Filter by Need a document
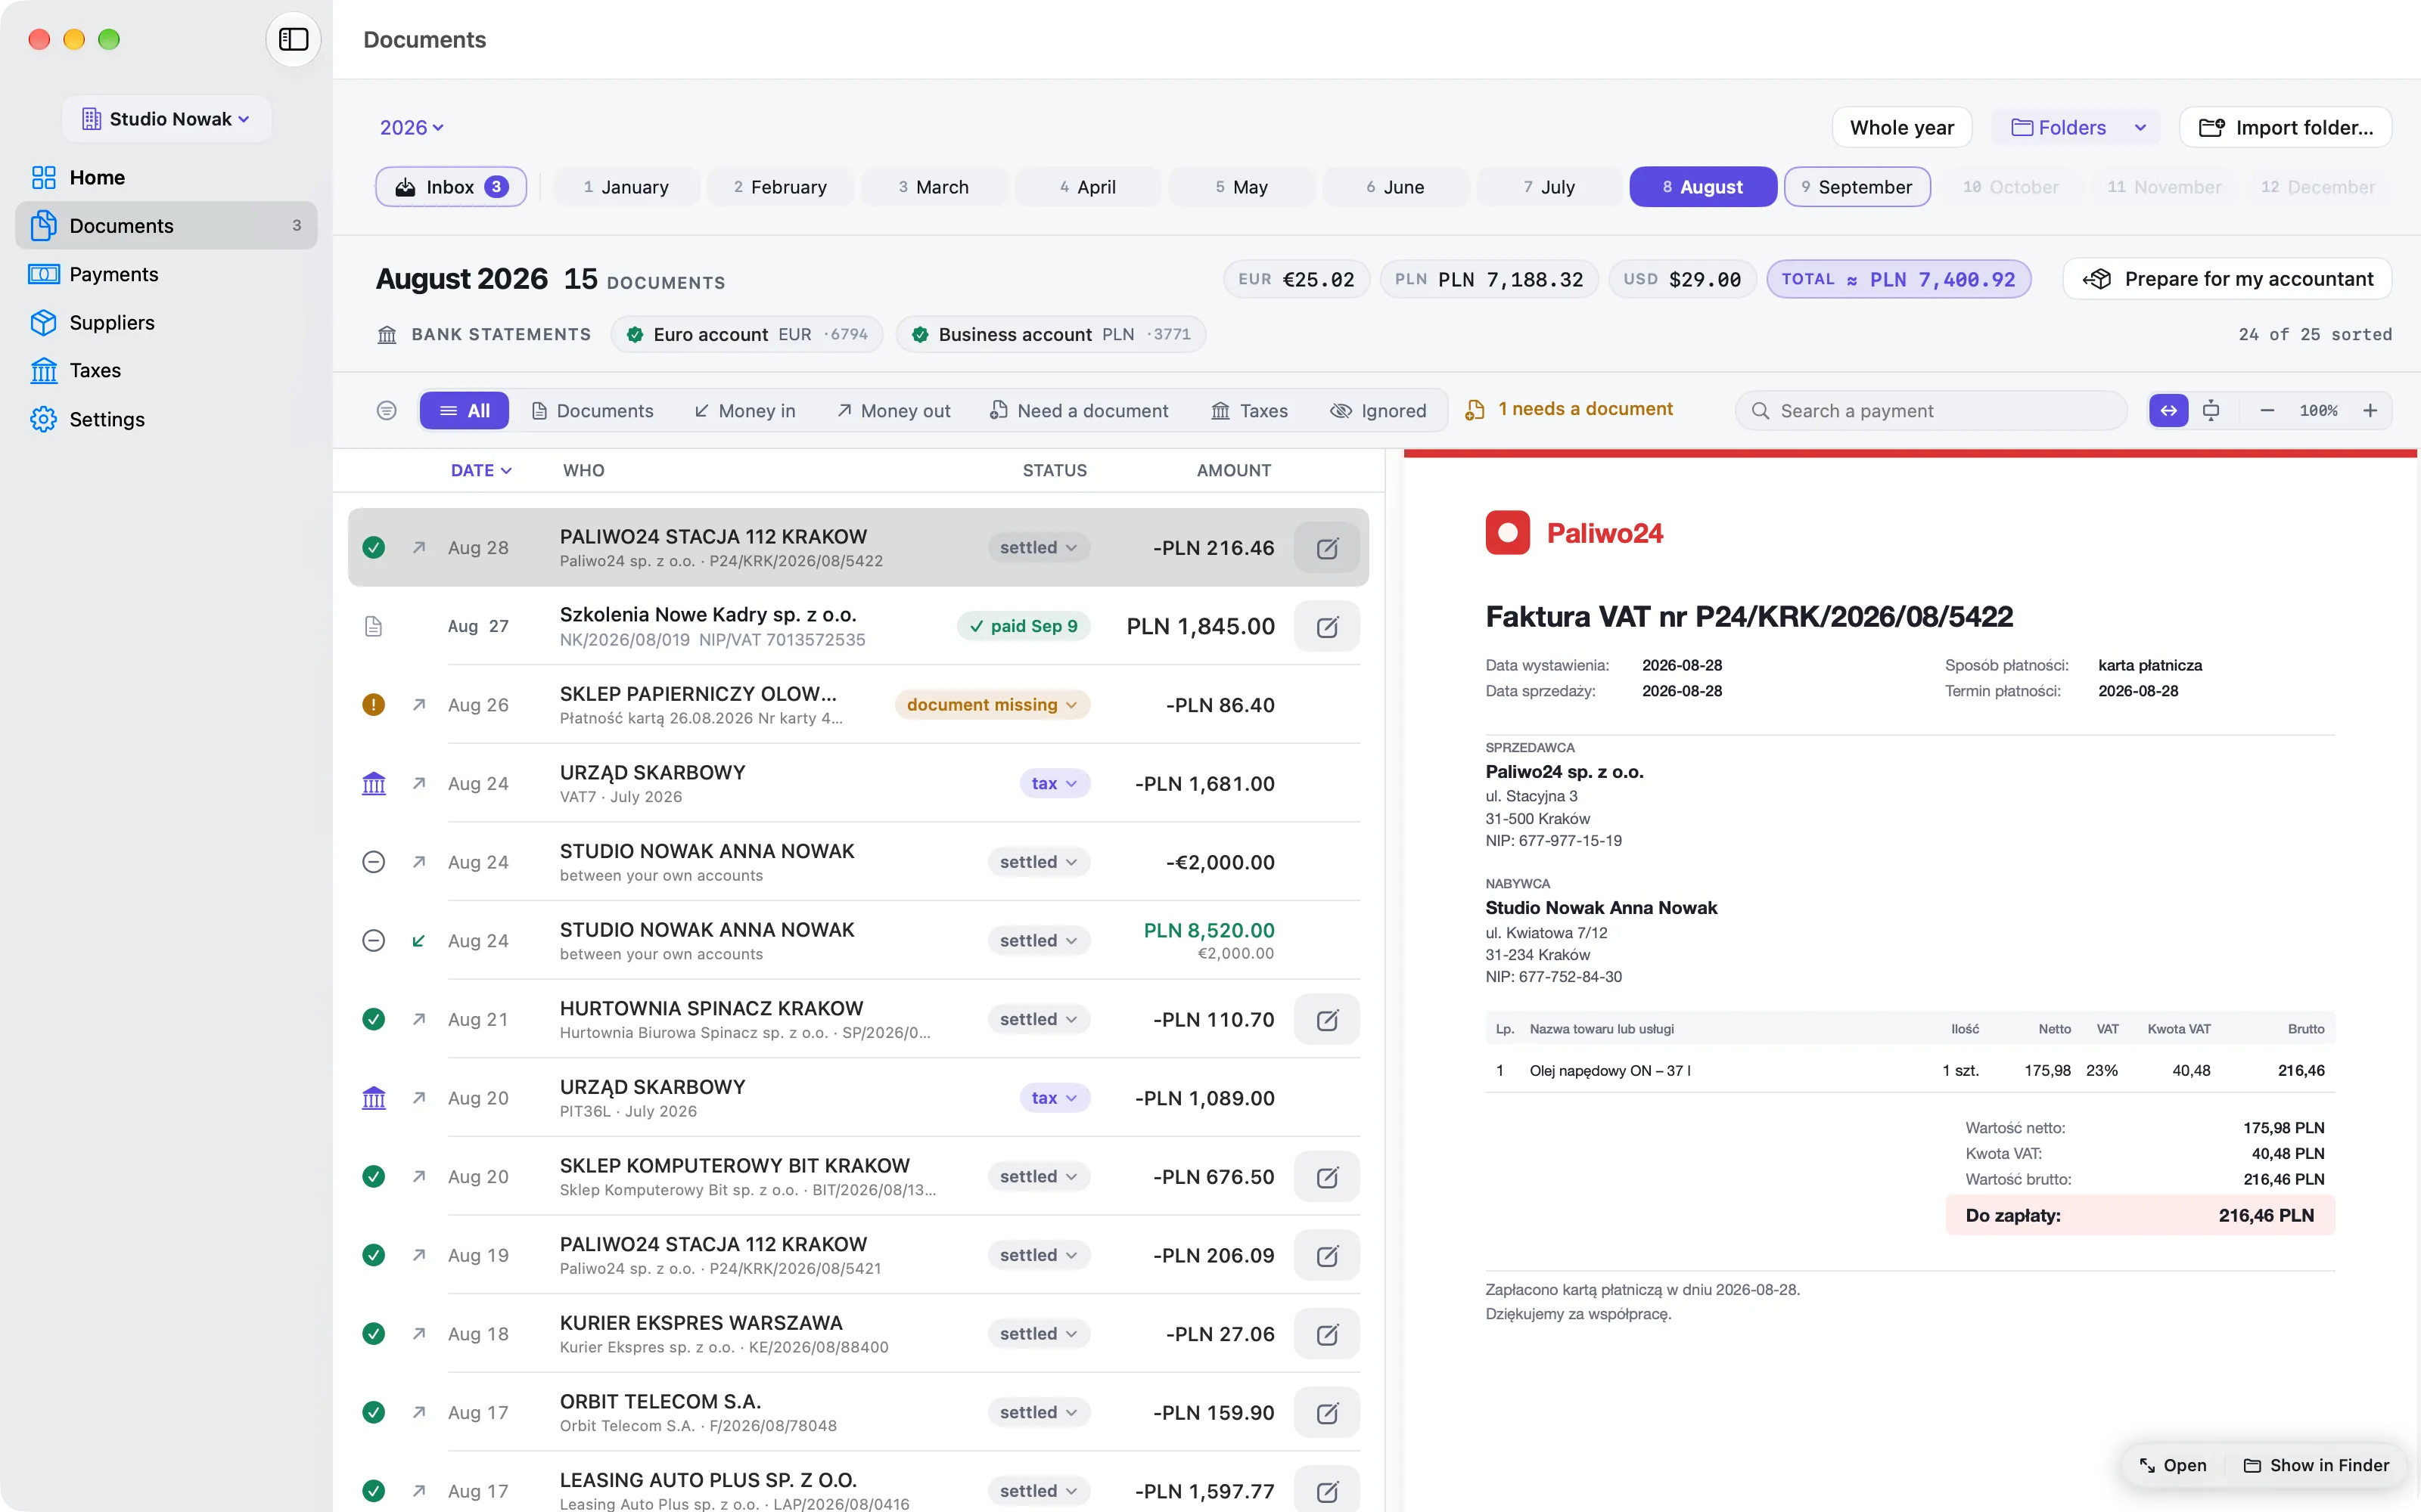Viewport: 2421px width, 1512px height. [1078, 411]
